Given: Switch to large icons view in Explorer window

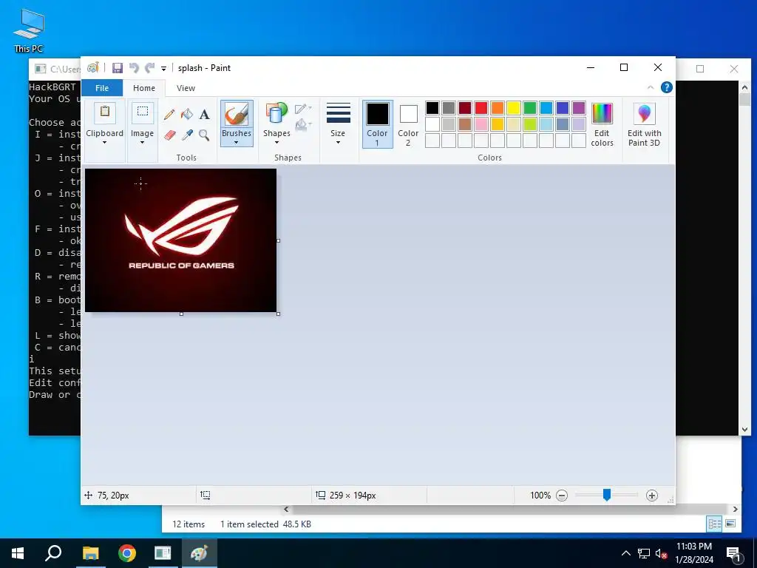Looking at the screenshot, I should pyautogui.click(x=730, y=524).
